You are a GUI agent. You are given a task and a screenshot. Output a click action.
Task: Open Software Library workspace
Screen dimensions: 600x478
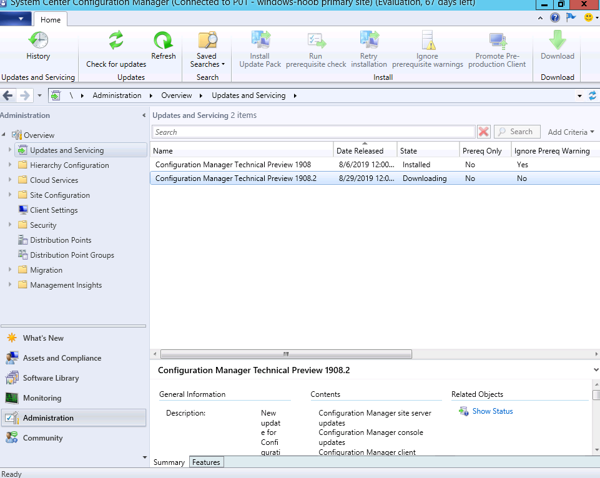point(51,378)
